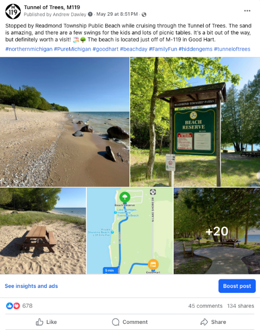The image size is (260, 330).
Task: Click the globe public audience icon
Action: 144,15
